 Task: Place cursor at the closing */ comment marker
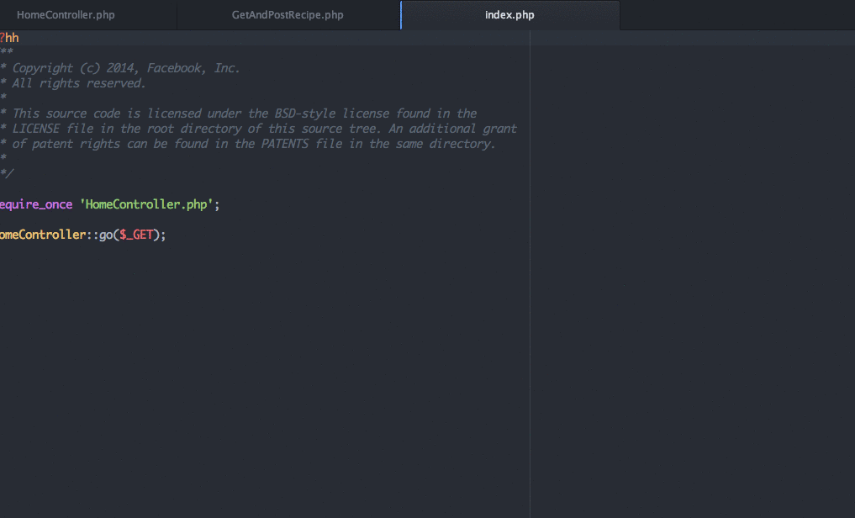(x=7, y=174)
